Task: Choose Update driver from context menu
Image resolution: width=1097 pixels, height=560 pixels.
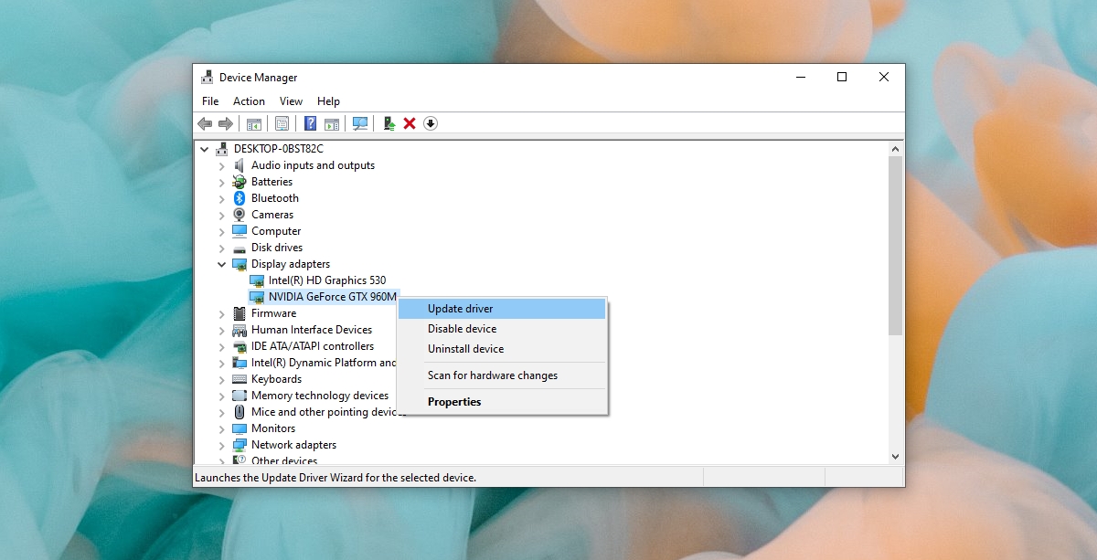Action: pos(503,309)
